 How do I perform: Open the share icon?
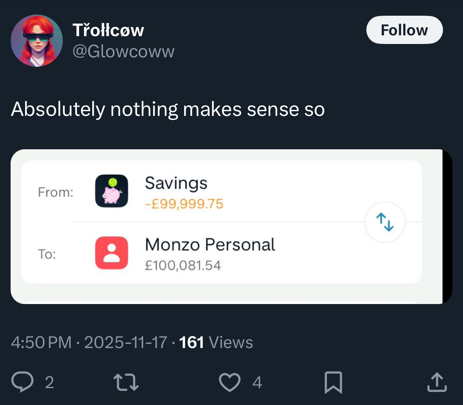point(437,382)
